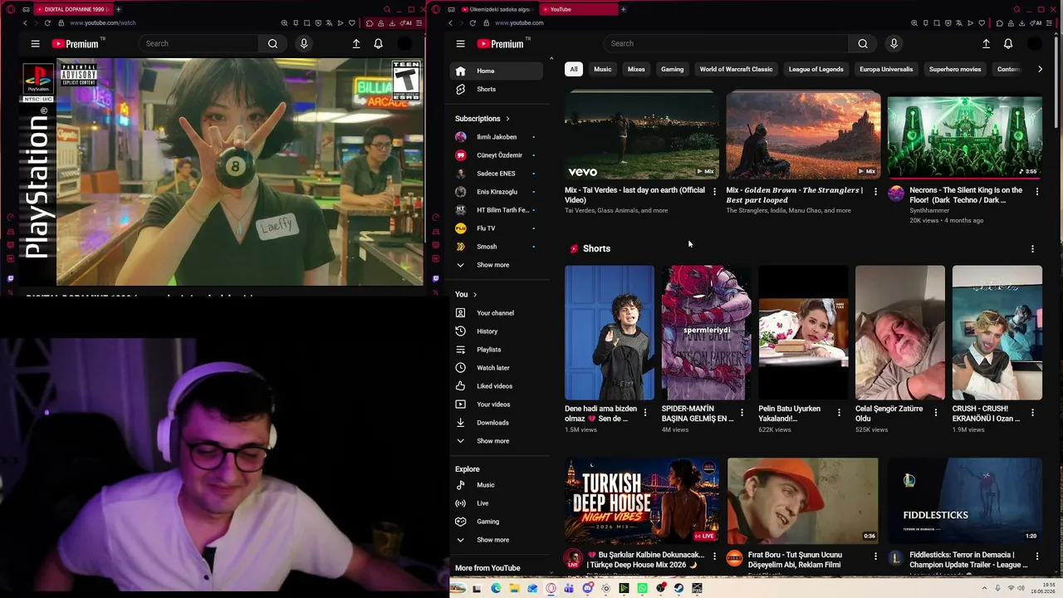Show more items under Downloads
This screenshot has width=1063, height=598.
pyautogui.click(x=497, y=441)
